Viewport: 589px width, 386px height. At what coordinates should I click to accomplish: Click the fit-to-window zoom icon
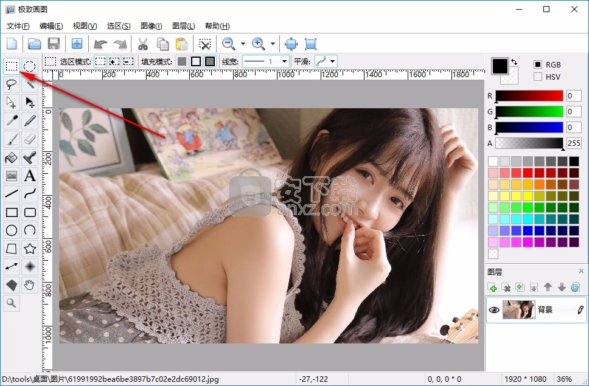point(291,44)
